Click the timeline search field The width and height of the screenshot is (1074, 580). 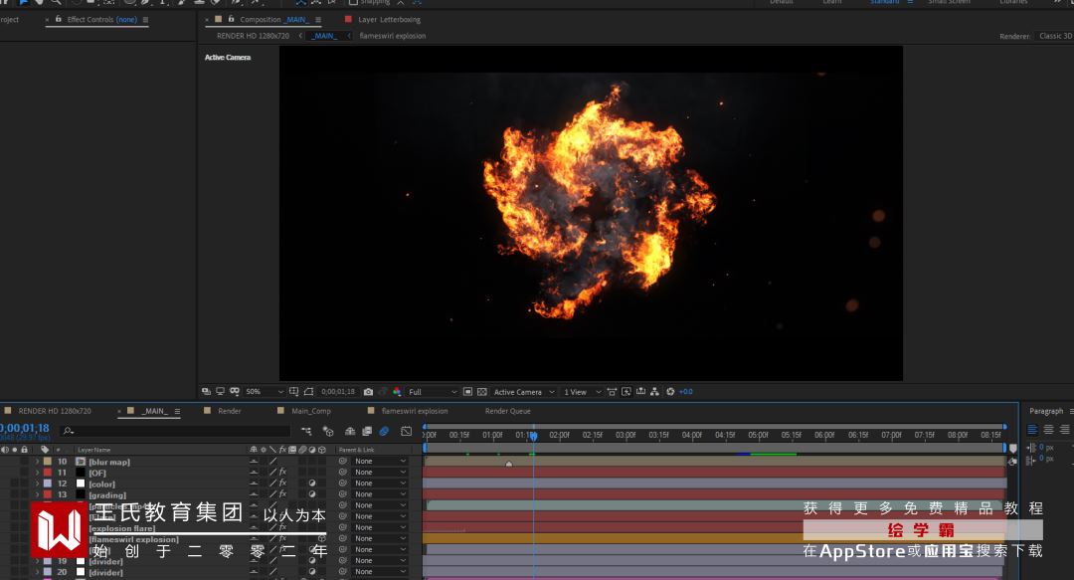[179, 431]
